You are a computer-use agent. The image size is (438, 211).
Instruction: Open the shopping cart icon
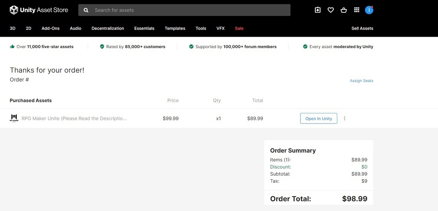click(343, 10)
